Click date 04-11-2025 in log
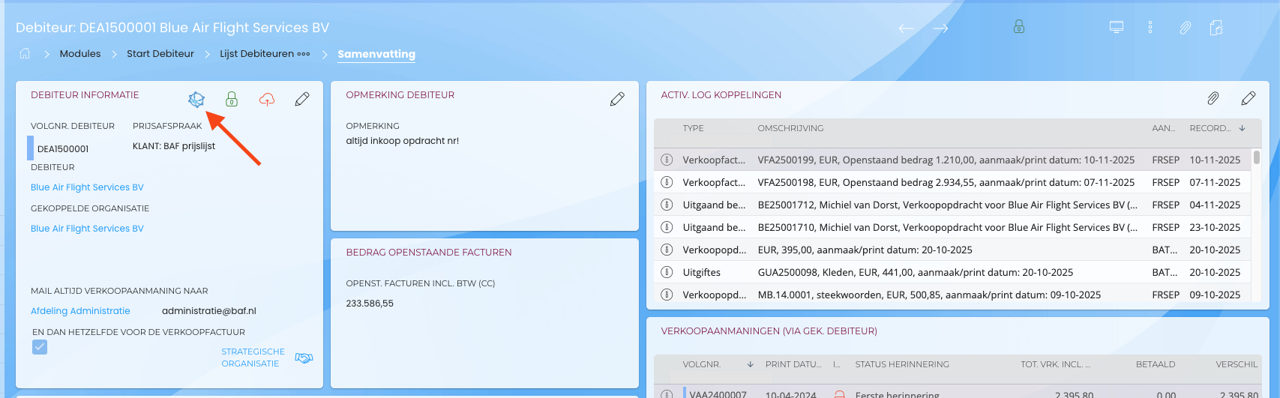 coord(1215,205)
